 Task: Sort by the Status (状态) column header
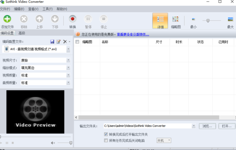coord(200,42)
